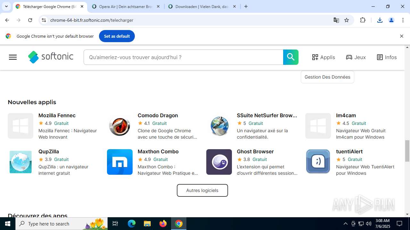
Task: Click the green search magnifier button
Action: coord(291,57)
